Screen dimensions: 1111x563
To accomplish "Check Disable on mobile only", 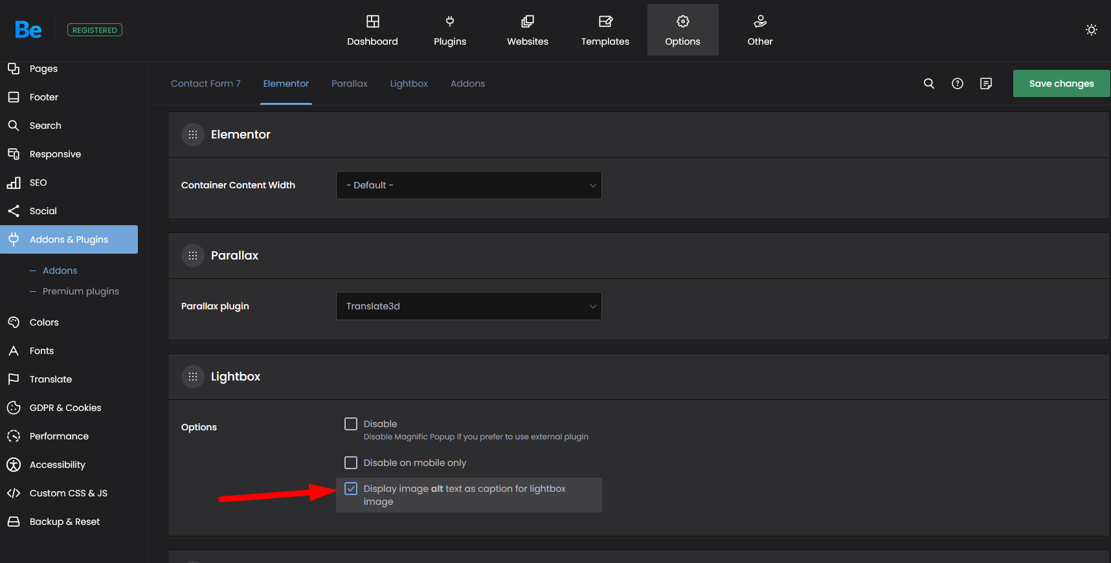I will click(x=351, y=463).
